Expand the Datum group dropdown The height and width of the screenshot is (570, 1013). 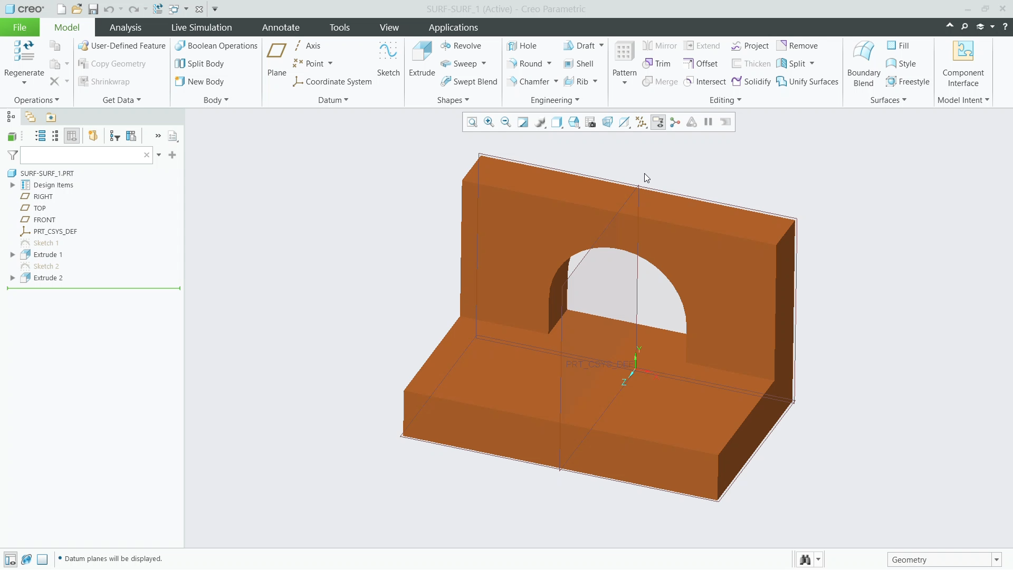[333, 100]
